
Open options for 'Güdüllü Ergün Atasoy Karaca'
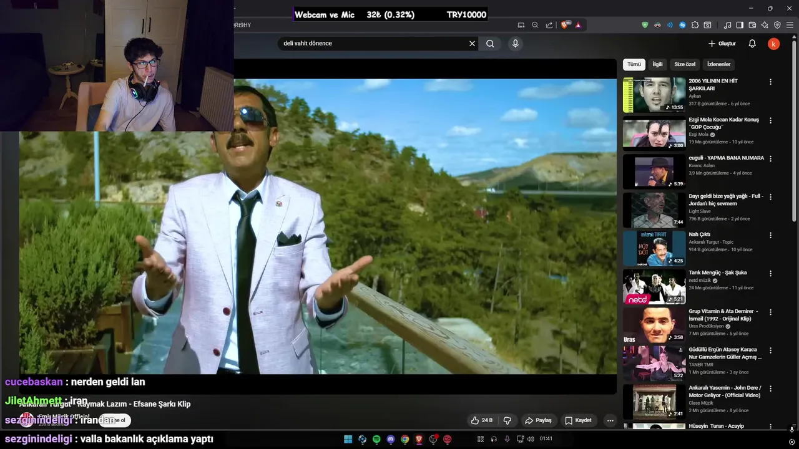click(x=770, y=350)
